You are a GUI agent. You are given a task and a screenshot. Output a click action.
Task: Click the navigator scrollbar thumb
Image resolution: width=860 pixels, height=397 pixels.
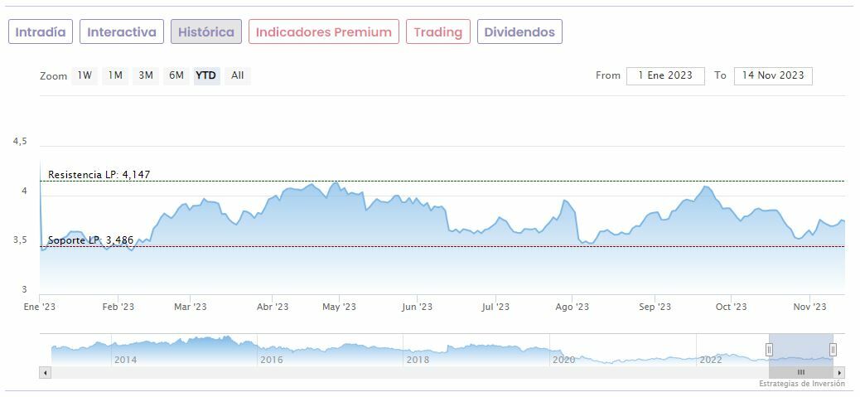[x=800, y=373]
